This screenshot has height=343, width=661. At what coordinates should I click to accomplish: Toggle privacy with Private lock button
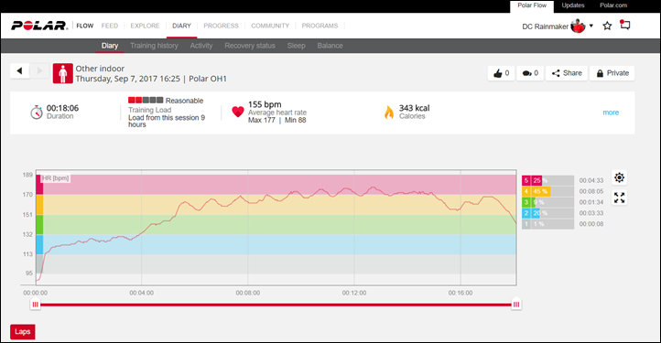(612, 73)
